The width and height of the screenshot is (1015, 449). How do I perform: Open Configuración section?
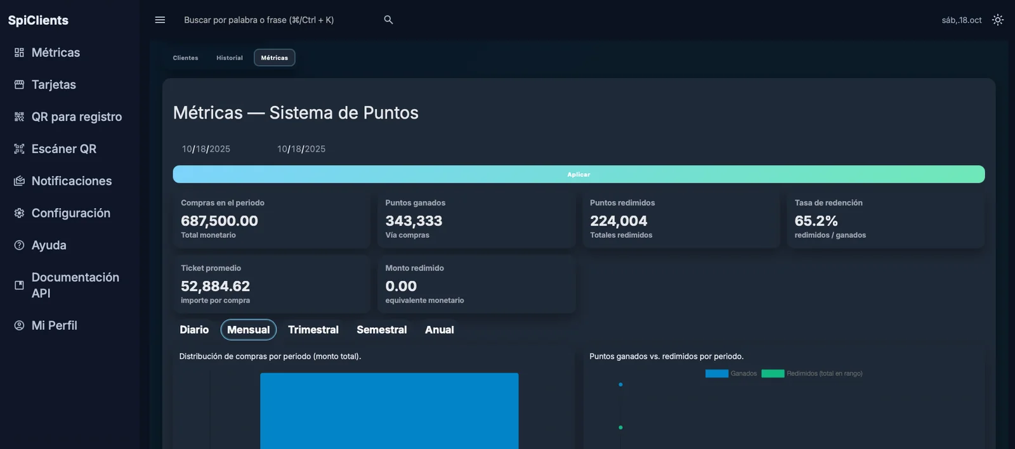[x=70, y=213]
